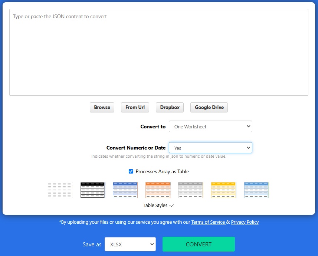The width and height of the screenshot is (318, 256).
Task: Open the Privacy Policy link
Action: 245,222
